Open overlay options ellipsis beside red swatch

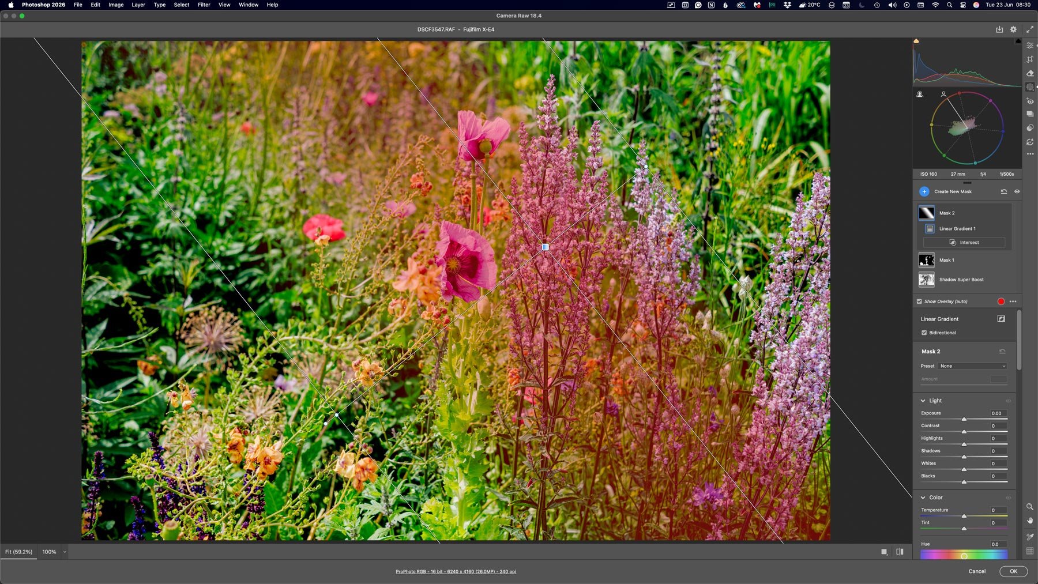click(x=1013, y=302)
